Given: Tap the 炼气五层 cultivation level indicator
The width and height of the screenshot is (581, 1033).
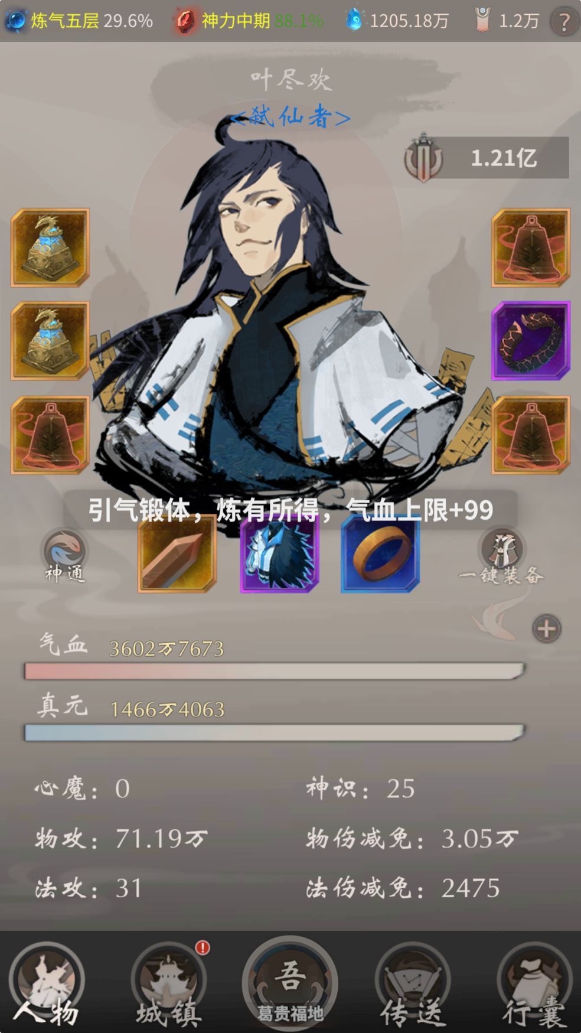Looking at the screenshot, I should pyautogui.click(x=79, y=21).
